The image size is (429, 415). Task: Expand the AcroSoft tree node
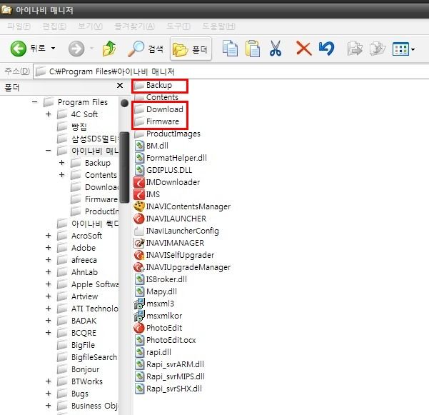(x=48, y=236)
